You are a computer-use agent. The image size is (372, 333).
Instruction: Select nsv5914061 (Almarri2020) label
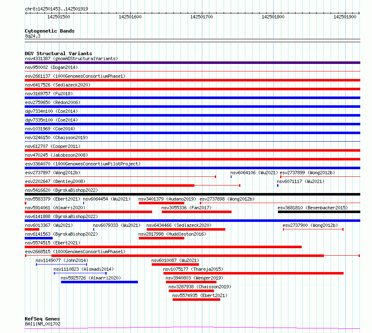[55, 208]
